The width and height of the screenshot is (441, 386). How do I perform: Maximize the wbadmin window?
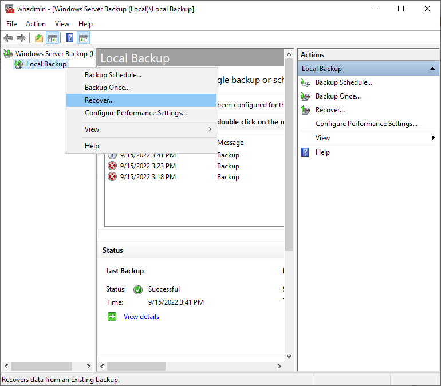click(401, 9)
